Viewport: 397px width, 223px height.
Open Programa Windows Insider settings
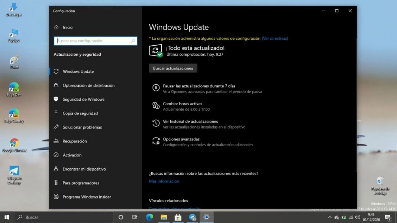[x=87, y=197]
